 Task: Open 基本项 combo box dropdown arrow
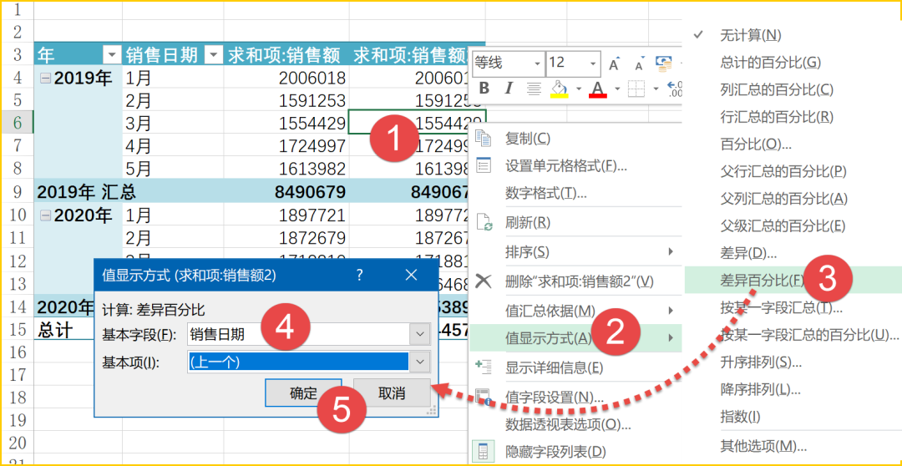(420, 362)
